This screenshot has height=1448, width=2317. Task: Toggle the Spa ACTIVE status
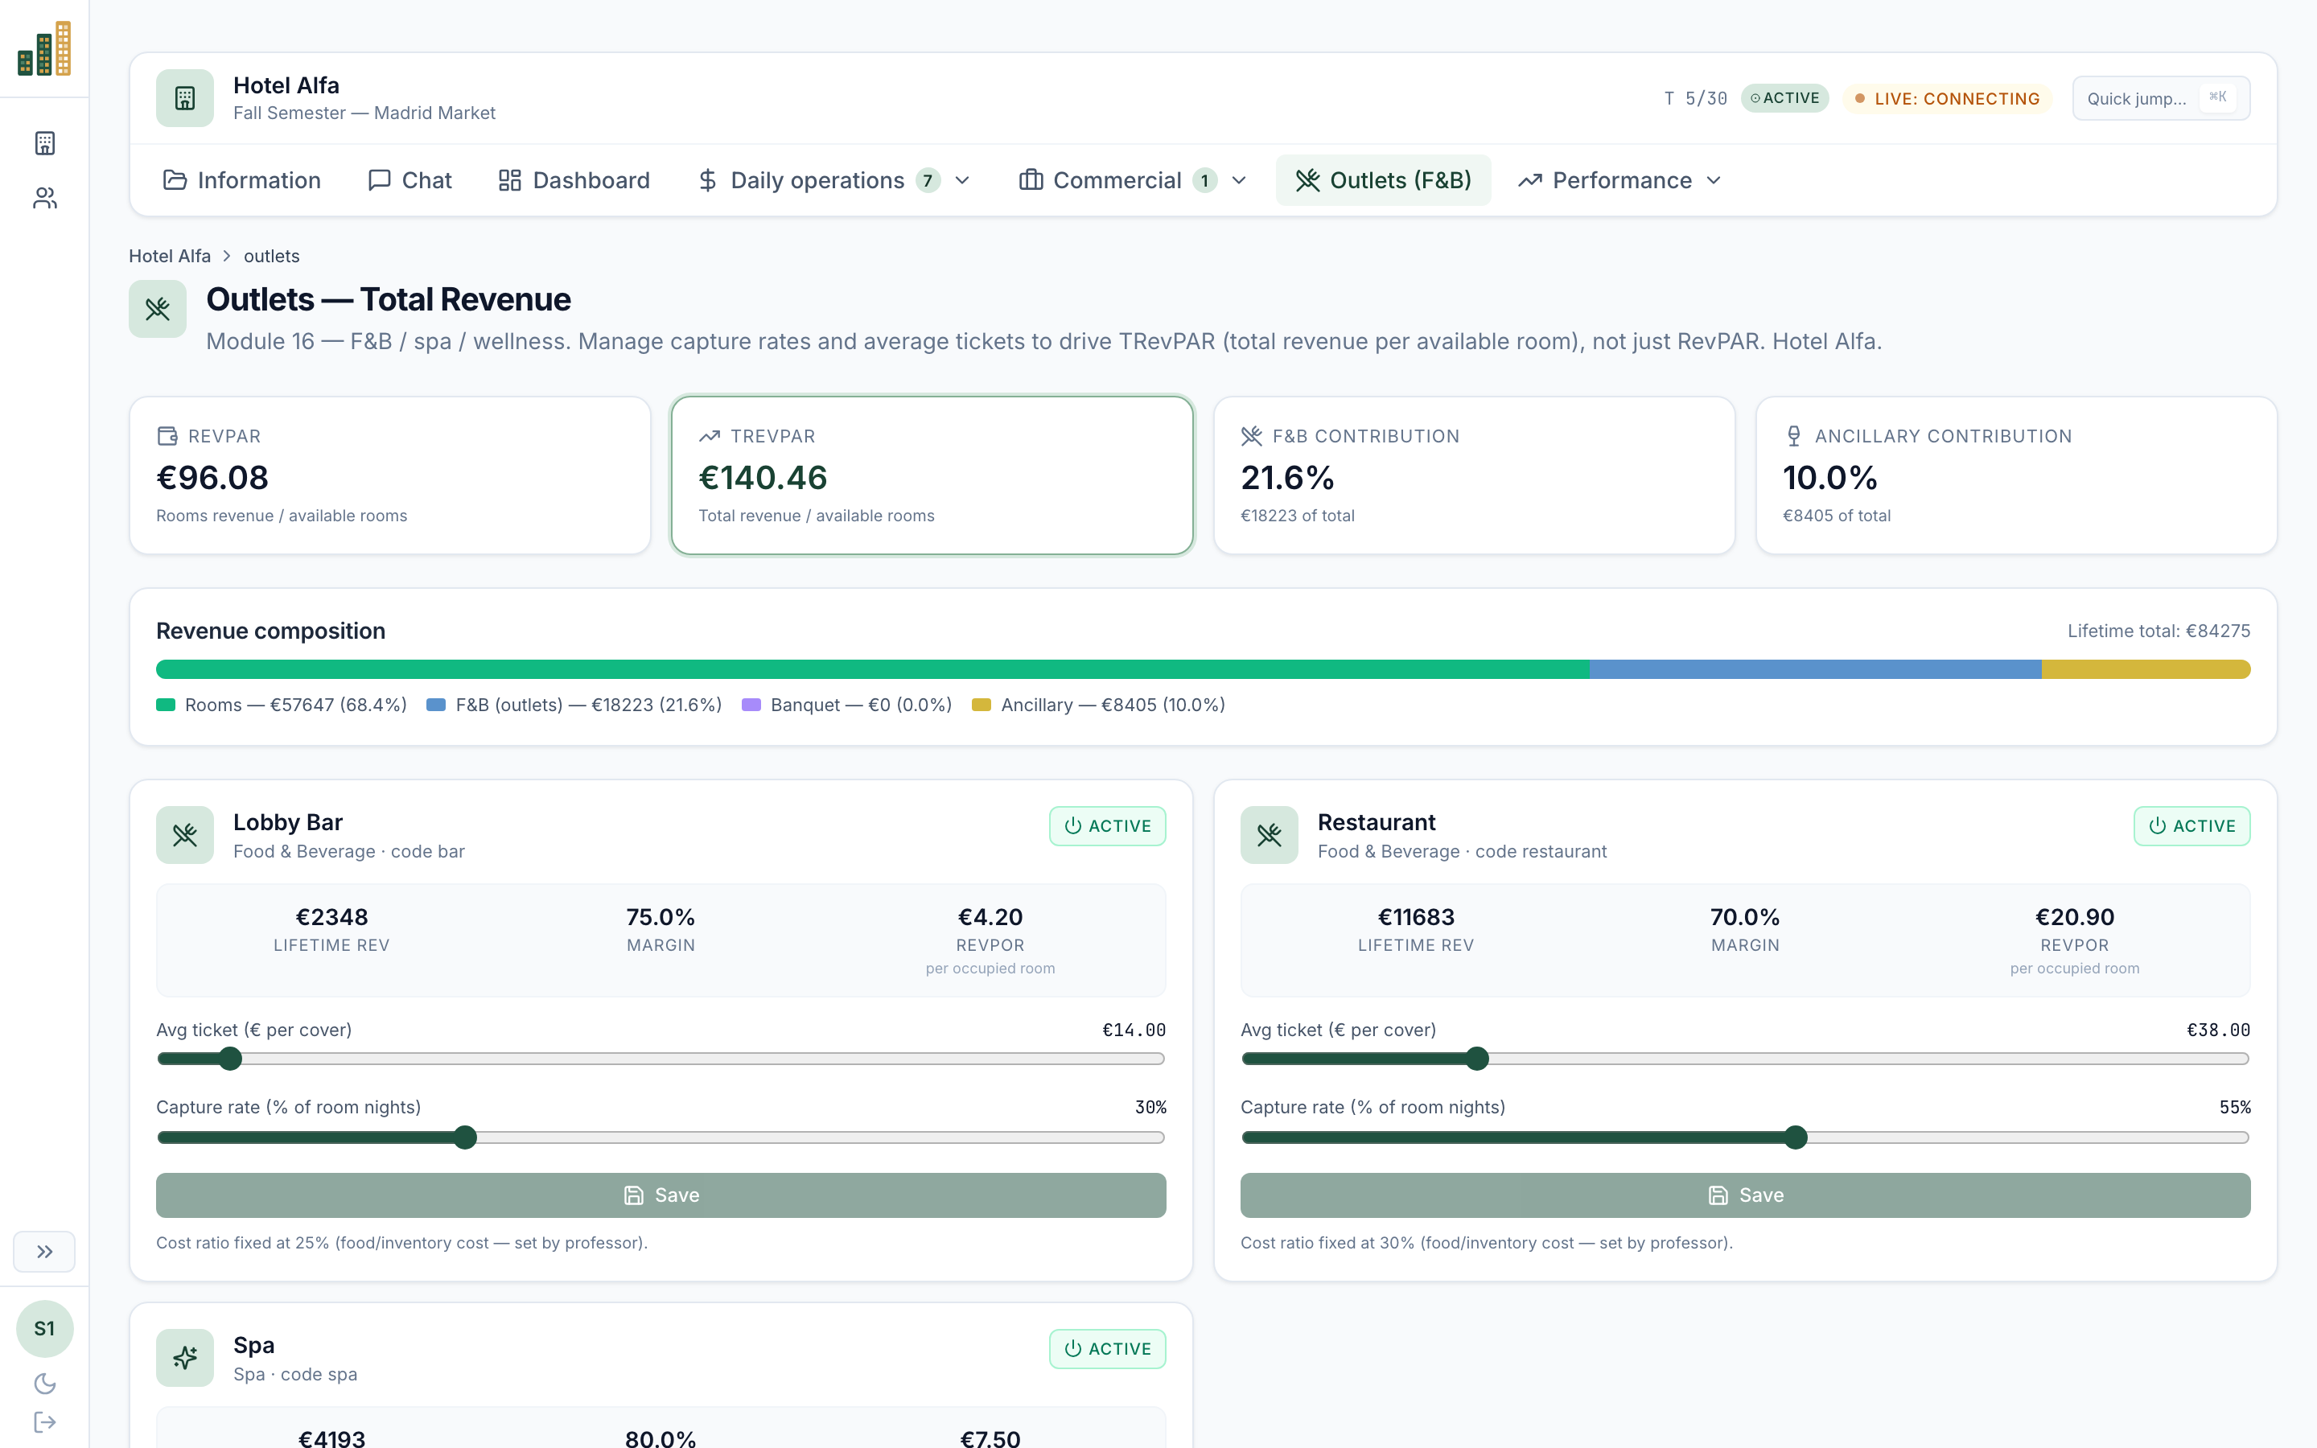pyautogui.click(x=1108, y=1348)
